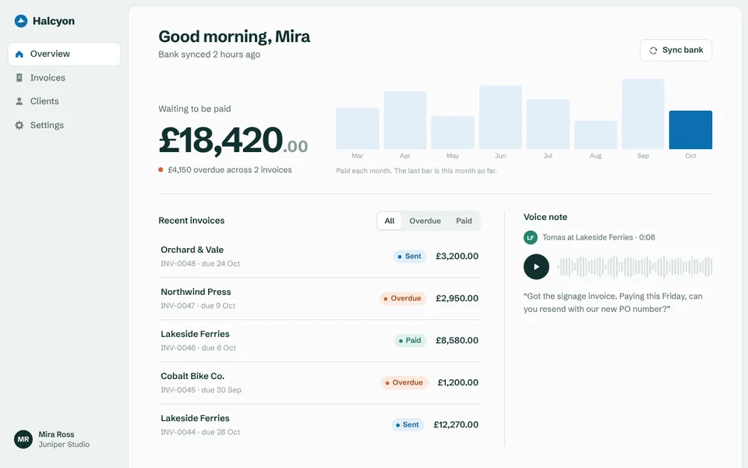Open the Invoices page
748x468 pixels.
pos(64,77)
